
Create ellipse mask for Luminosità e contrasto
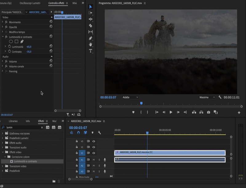(x=11, y=42)
